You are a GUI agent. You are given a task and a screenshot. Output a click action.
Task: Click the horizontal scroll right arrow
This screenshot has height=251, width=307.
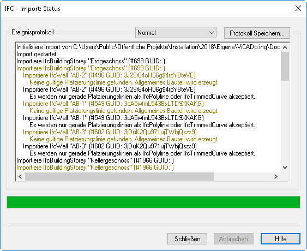tap(276, 177)
